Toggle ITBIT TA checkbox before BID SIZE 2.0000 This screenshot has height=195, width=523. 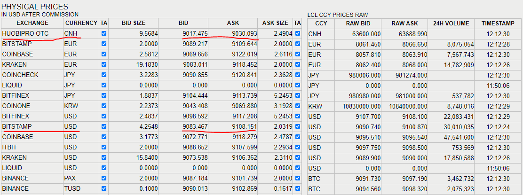[104, 147]
